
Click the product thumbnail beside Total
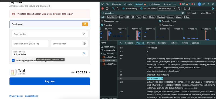pos(13,72)
